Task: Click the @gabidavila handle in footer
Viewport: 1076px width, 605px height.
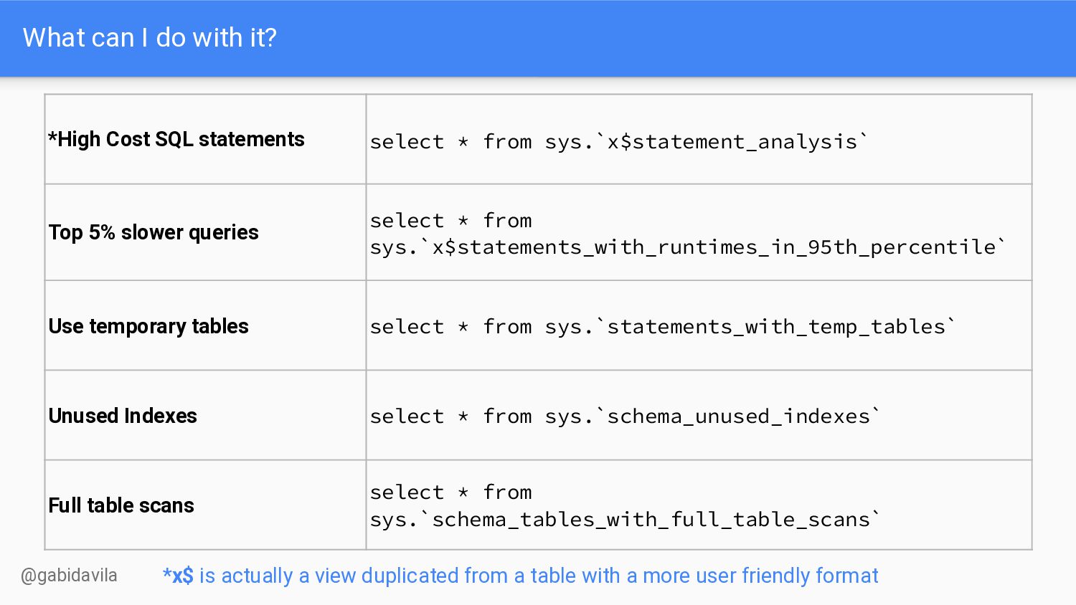Action: (69, 576)
